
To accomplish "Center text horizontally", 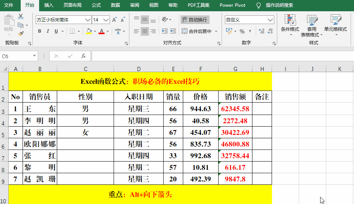I will tap(145, 31).
